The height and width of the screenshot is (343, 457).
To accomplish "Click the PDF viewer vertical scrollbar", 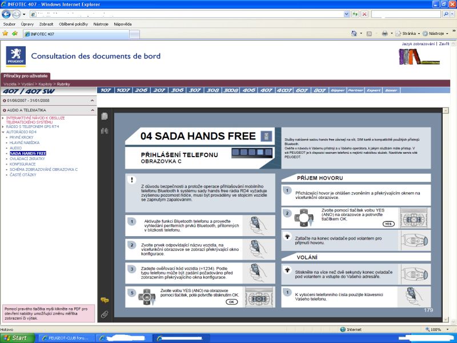I will [446, 215].
